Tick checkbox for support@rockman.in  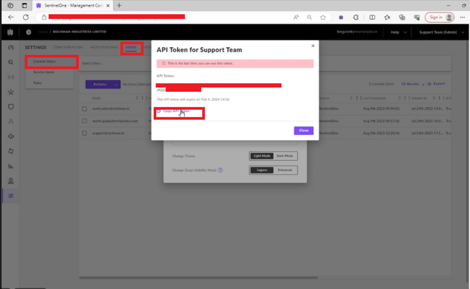[x=84, y=133]
